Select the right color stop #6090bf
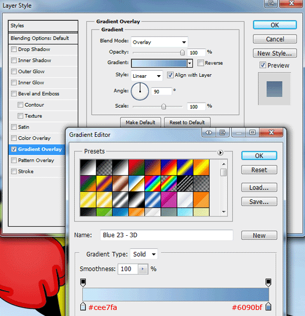This screenshot has height=316, width=305. (x=268, y=306)
